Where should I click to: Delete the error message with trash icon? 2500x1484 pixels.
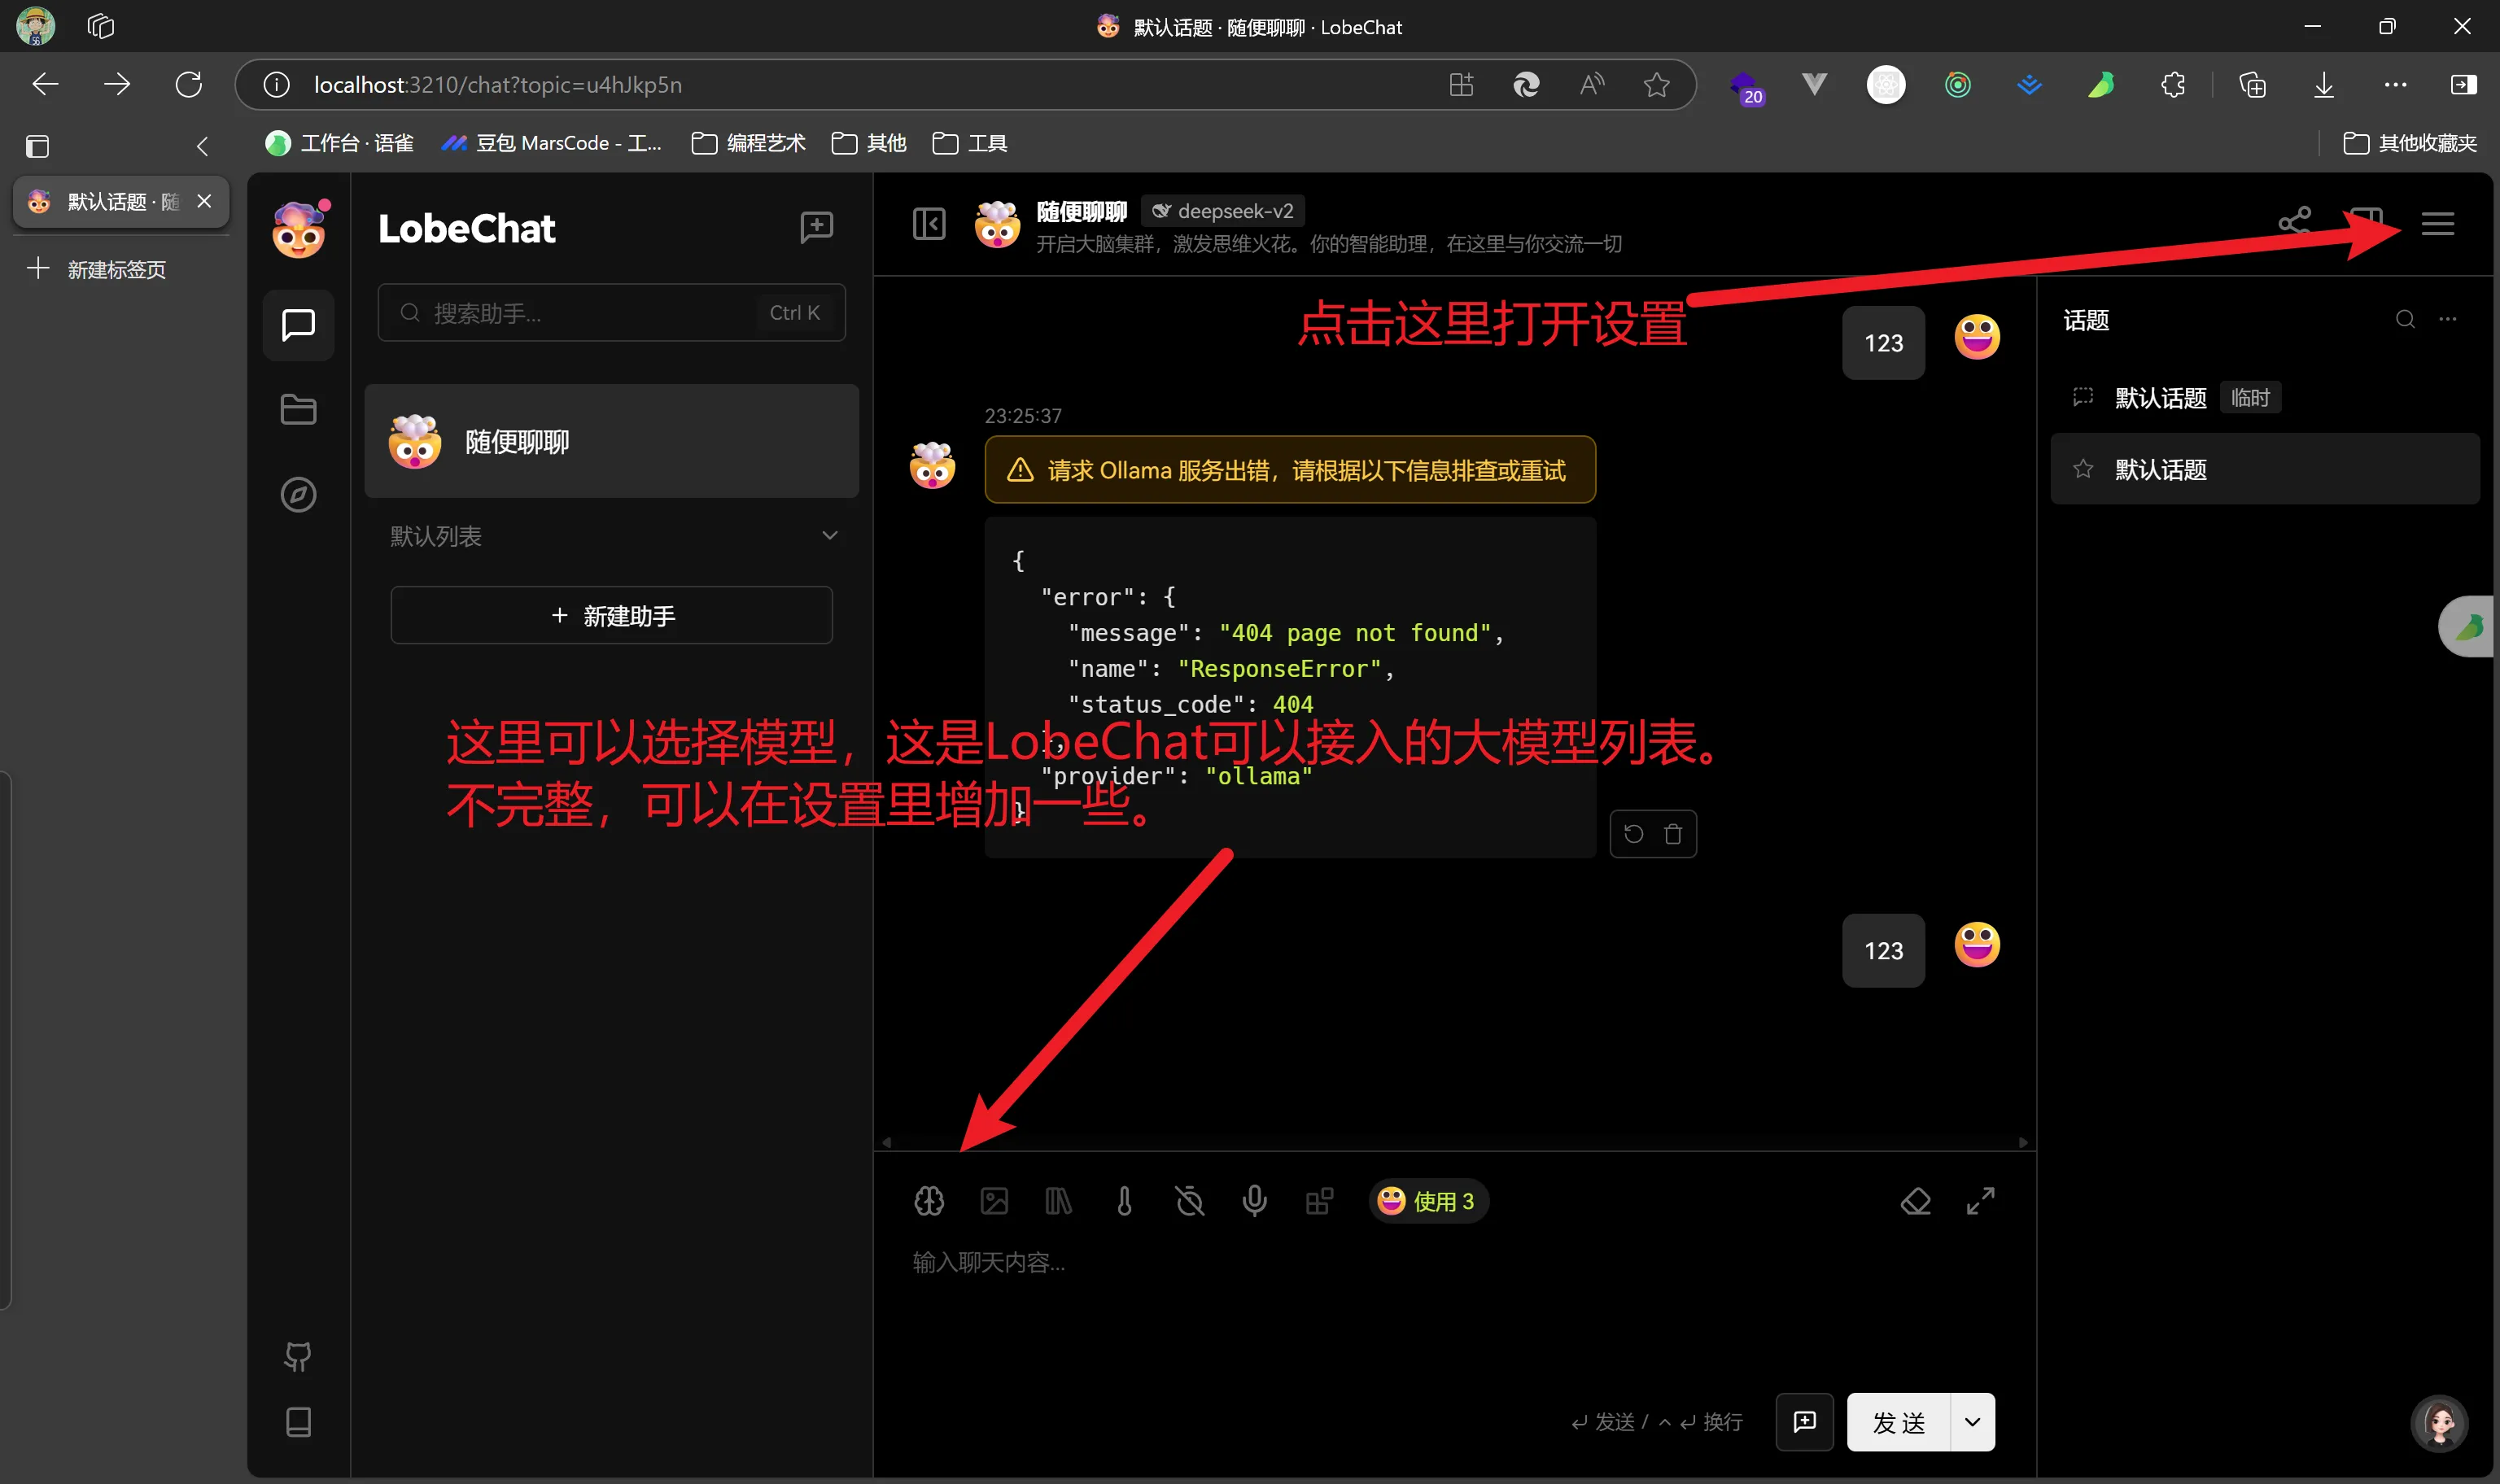click(1672, 833)
